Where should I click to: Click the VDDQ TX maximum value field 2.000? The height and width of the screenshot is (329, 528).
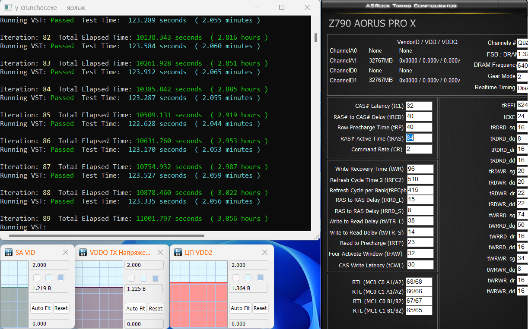point(144,265)
